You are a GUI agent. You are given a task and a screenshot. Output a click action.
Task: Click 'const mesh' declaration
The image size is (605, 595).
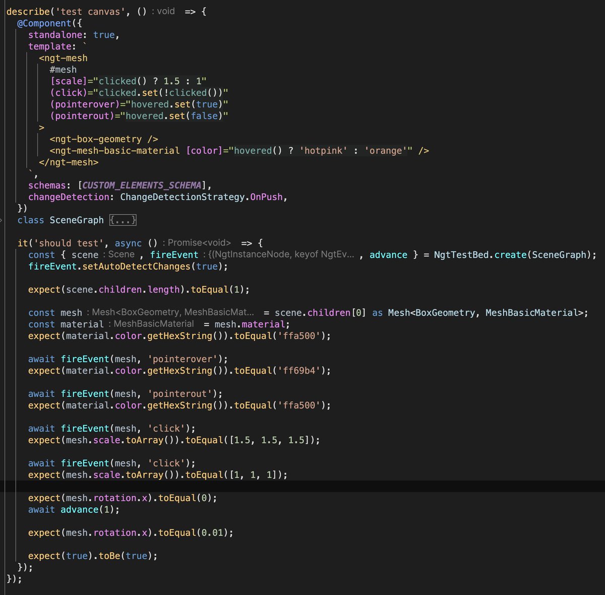click(x=55, y=313)
